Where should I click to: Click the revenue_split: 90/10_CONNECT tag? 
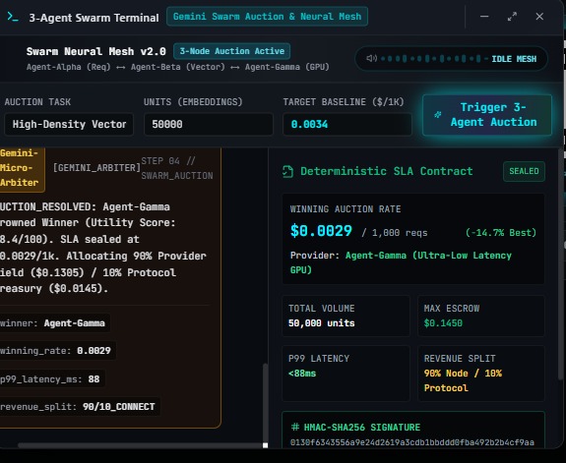(x=79, y=407)
